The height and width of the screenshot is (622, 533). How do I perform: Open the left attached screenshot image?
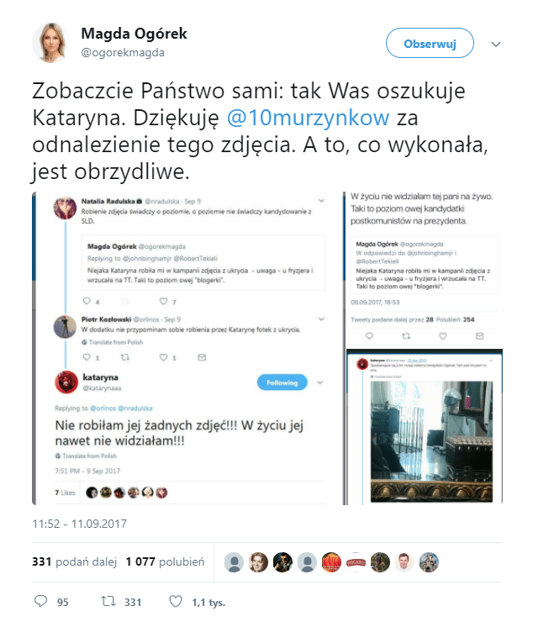(x=186, y=348)
